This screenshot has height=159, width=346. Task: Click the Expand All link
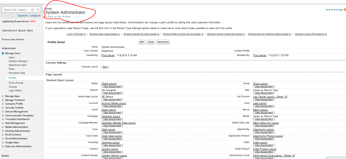point(23,16)
